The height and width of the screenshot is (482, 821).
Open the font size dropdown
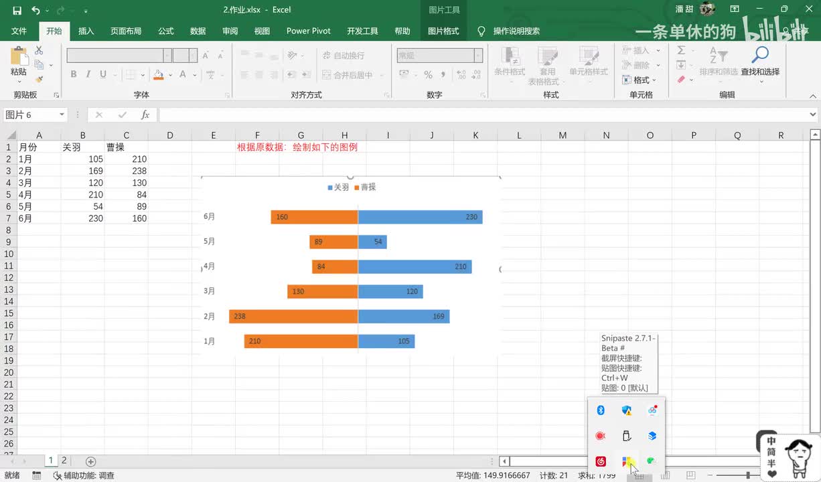[193, 56]
